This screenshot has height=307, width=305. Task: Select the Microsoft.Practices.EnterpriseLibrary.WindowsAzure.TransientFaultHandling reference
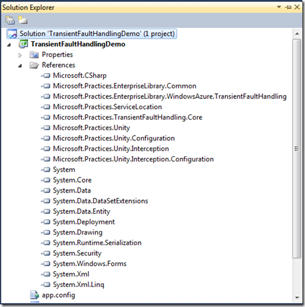click(x=170, y=96)
